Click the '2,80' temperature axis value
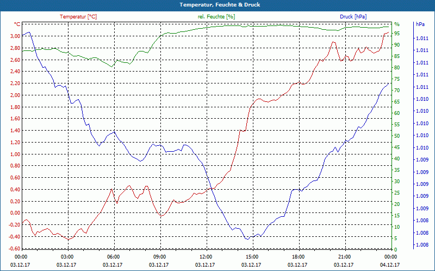The height and width of the screenshot is (271, 435). pyautogui.click(x=15, y=48)
